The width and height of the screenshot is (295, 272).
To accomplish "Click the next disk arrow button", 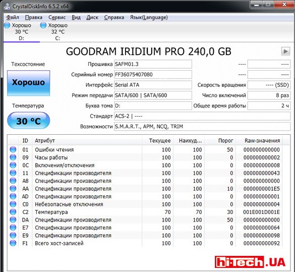I will pyautogui.click(x=285, y=51).
